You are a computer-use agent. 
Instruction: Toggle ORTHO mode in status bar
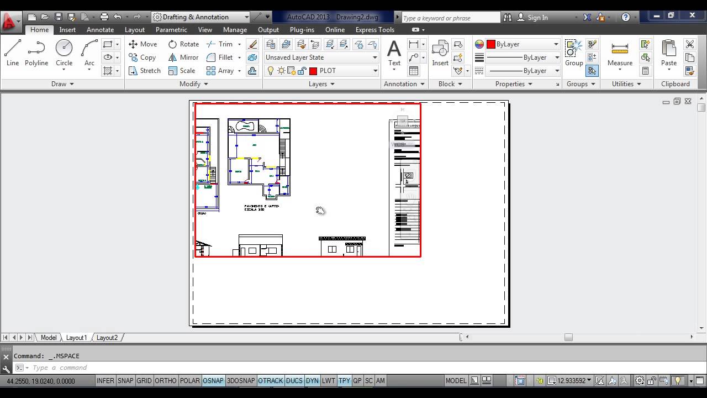(x=166, y=380)
